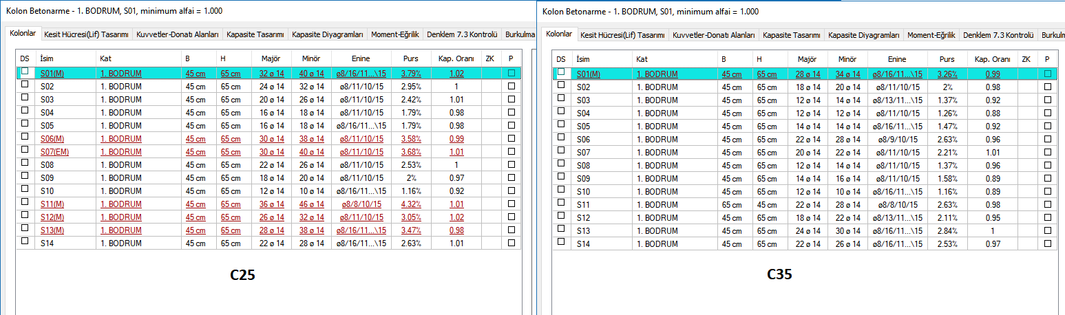Image resolution: width=1065 pixels, height=315 pixels.
Task: Enable P checkbox for S05 in C25 table
Action: [x=511, y=124]
